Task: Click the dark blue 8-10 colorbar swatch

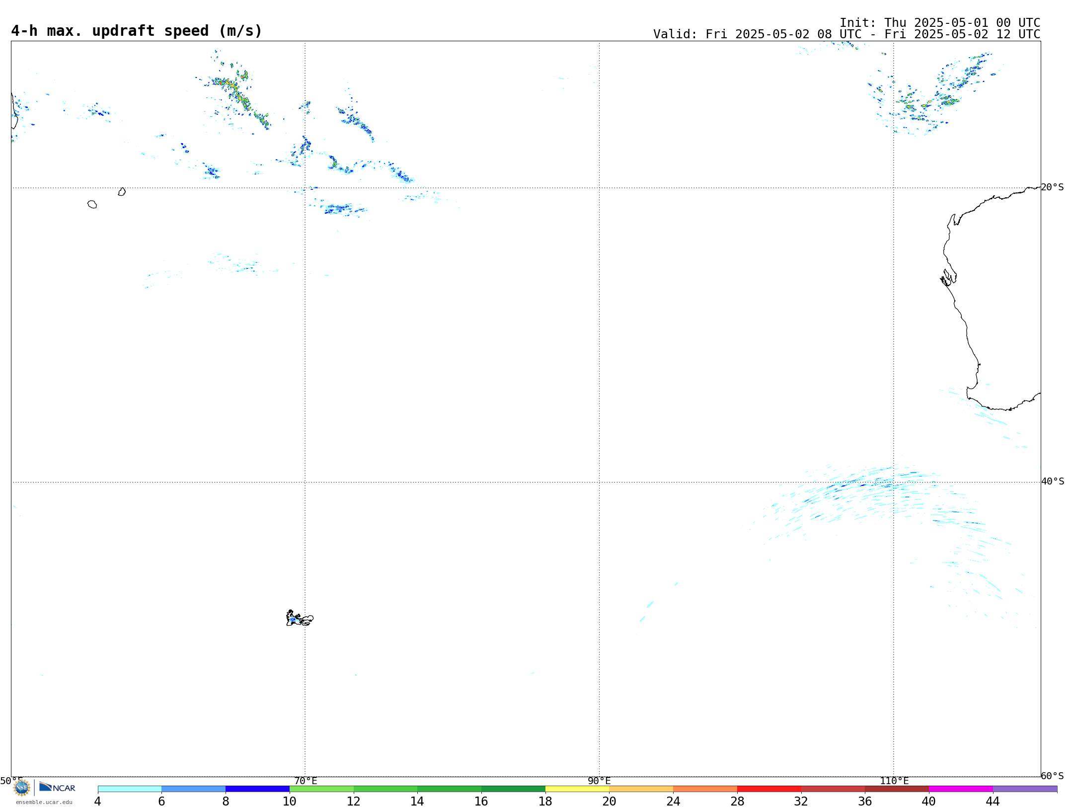Action: tap(257, 789)
